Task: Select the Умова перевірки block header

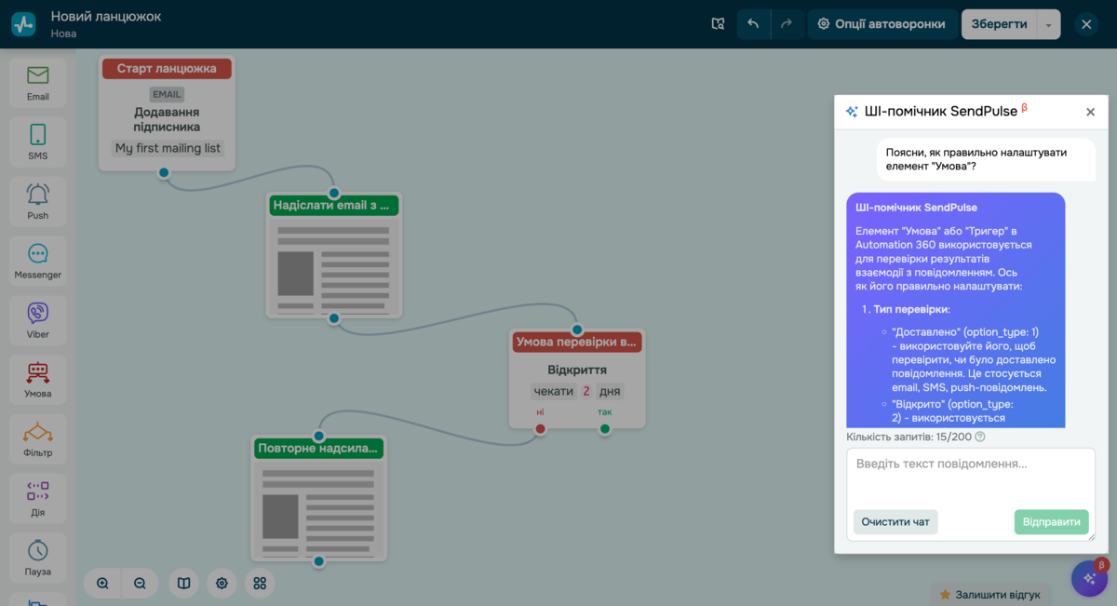Action: (577, 342)
